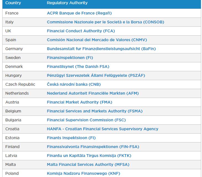Click Malta Financial Services Authority (MFSA)
Viewport: 202px width, 177px height.
pyautogui.click(x=88, y=164)
